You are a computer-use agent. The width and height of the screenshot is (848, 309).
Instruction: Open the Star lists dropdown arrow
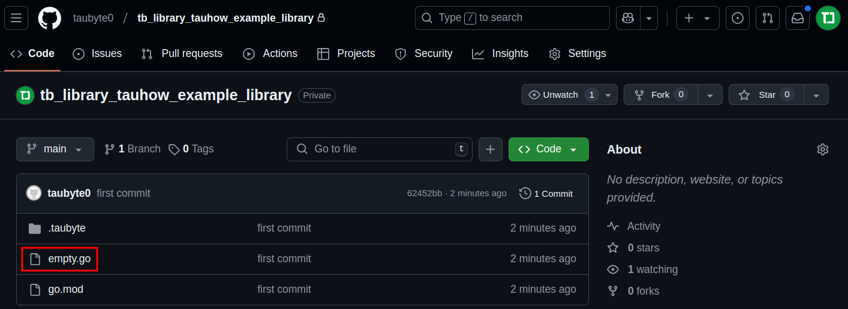[816, 95]
